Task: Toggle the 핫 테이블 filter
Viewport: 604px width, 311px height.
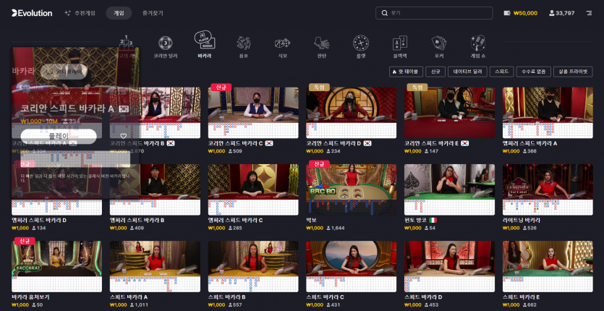Action: coord(407,72)
